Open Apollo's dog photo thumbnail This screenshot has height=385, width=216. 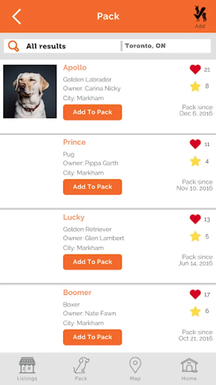tap(30, 92)
